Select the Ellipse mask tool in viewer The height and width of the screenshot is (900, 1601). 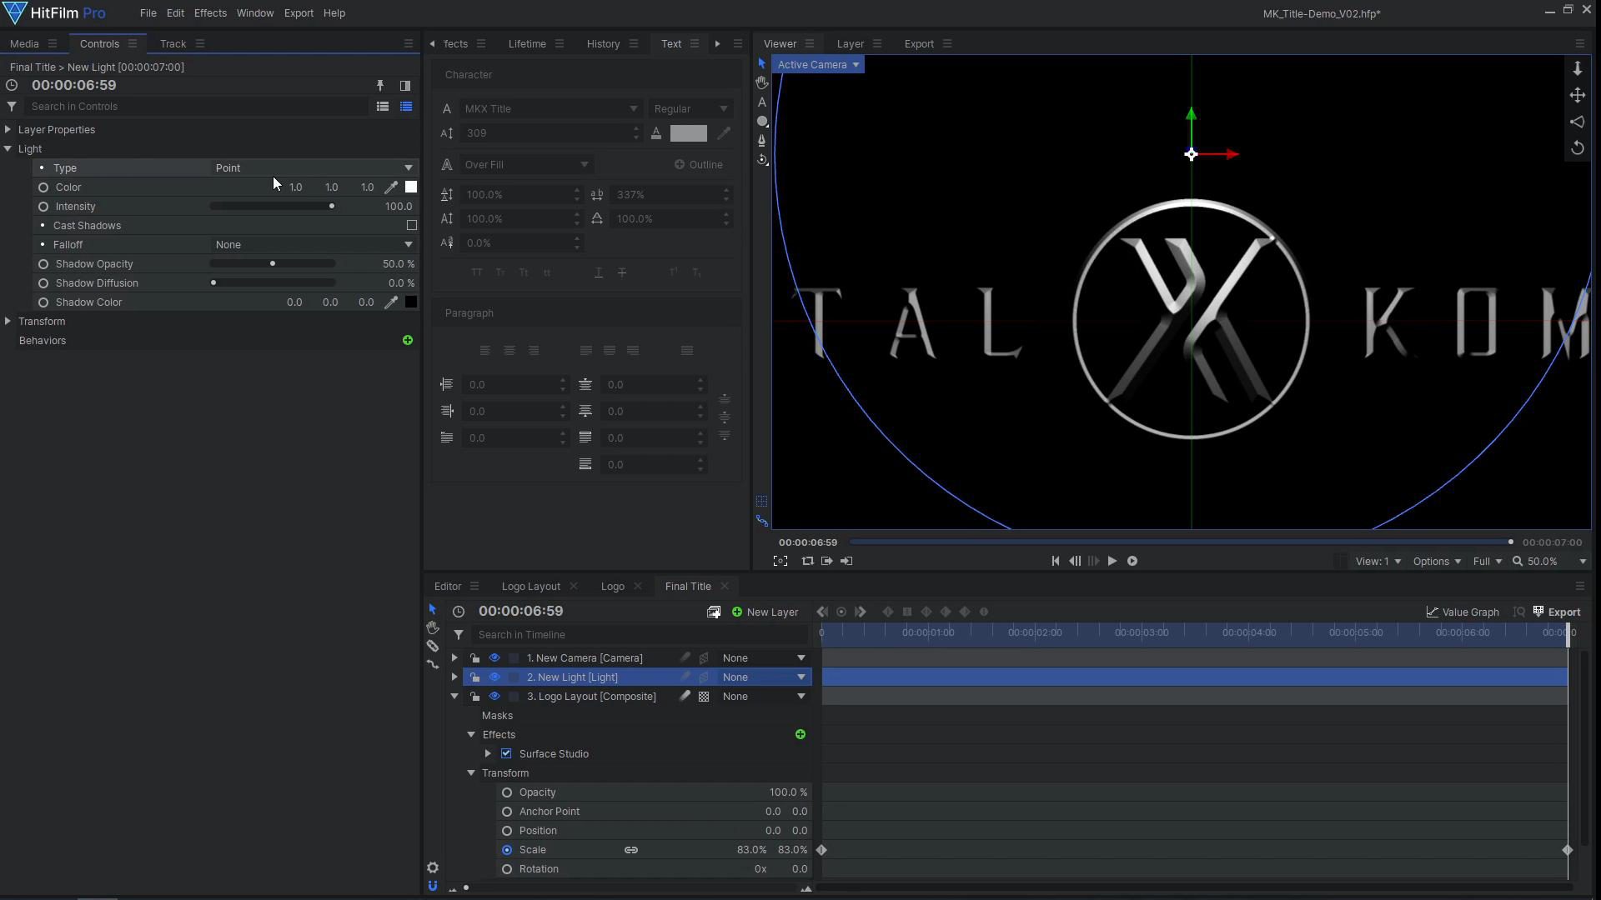point(762,121)
